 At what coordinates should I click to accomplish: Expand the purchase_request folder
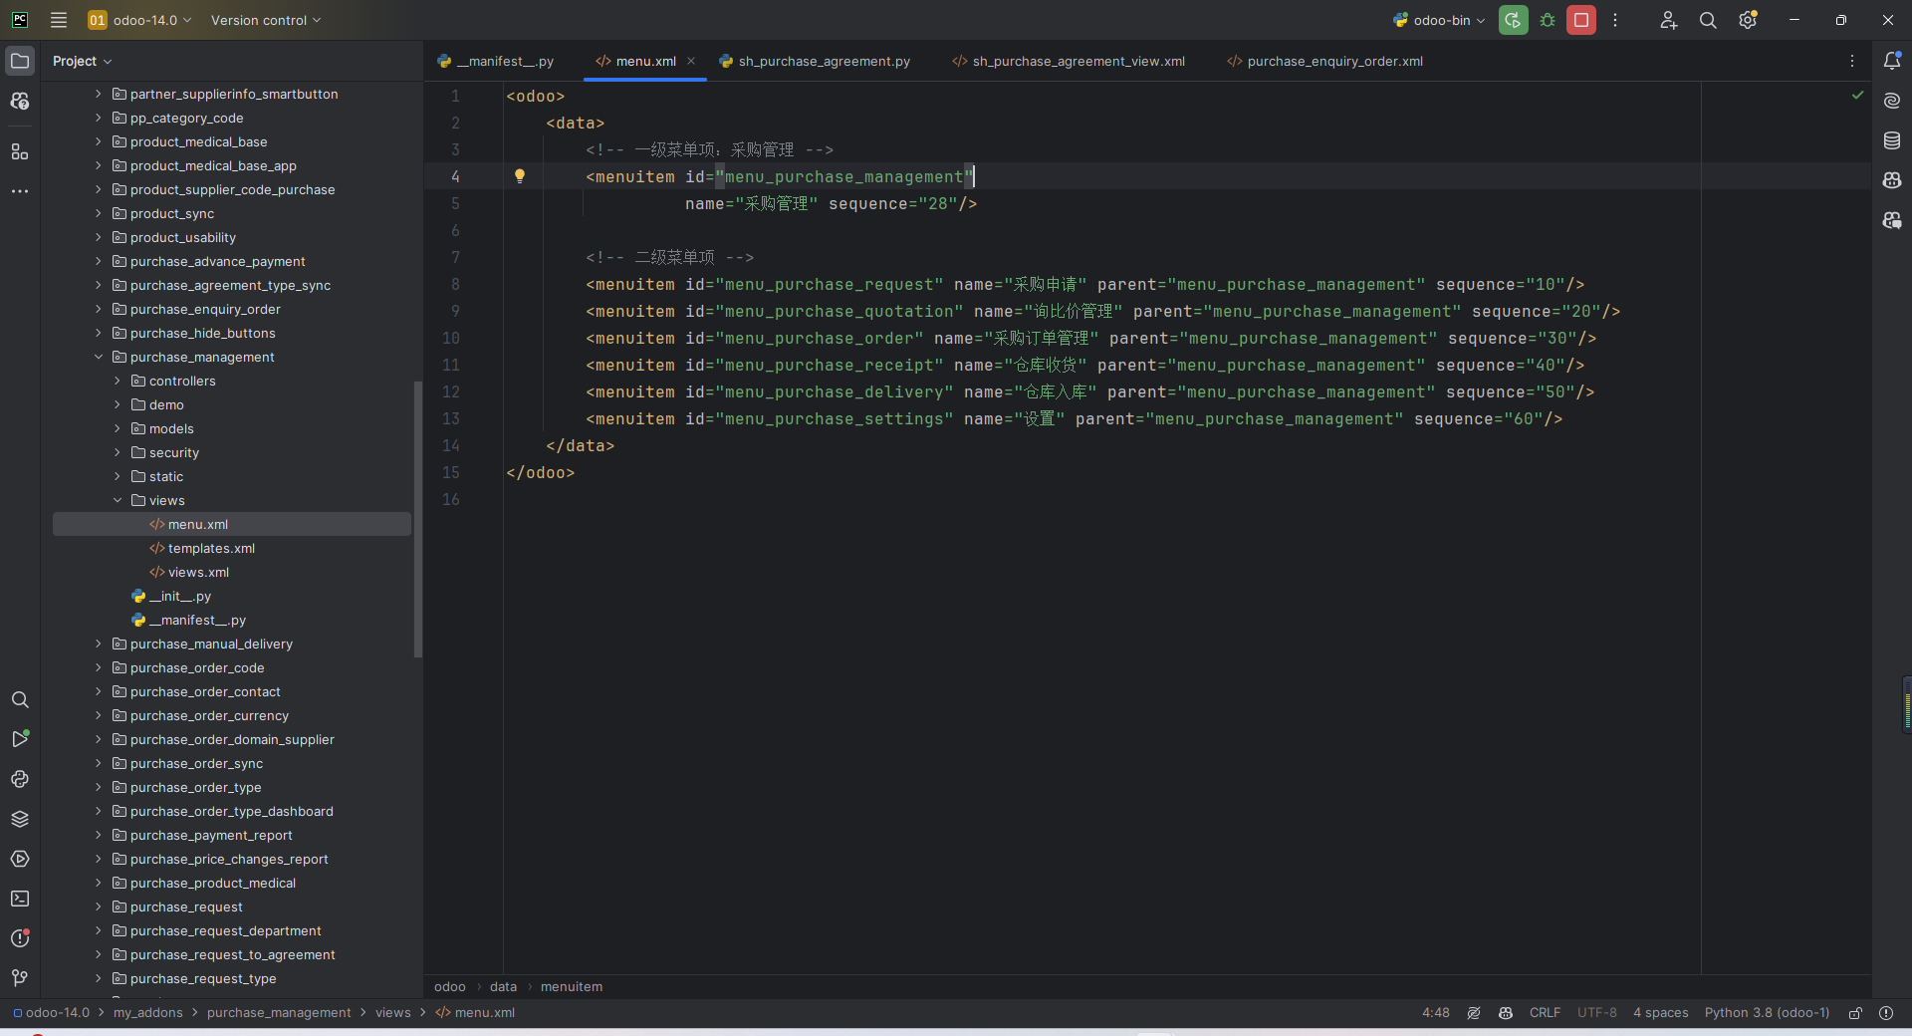98,906
